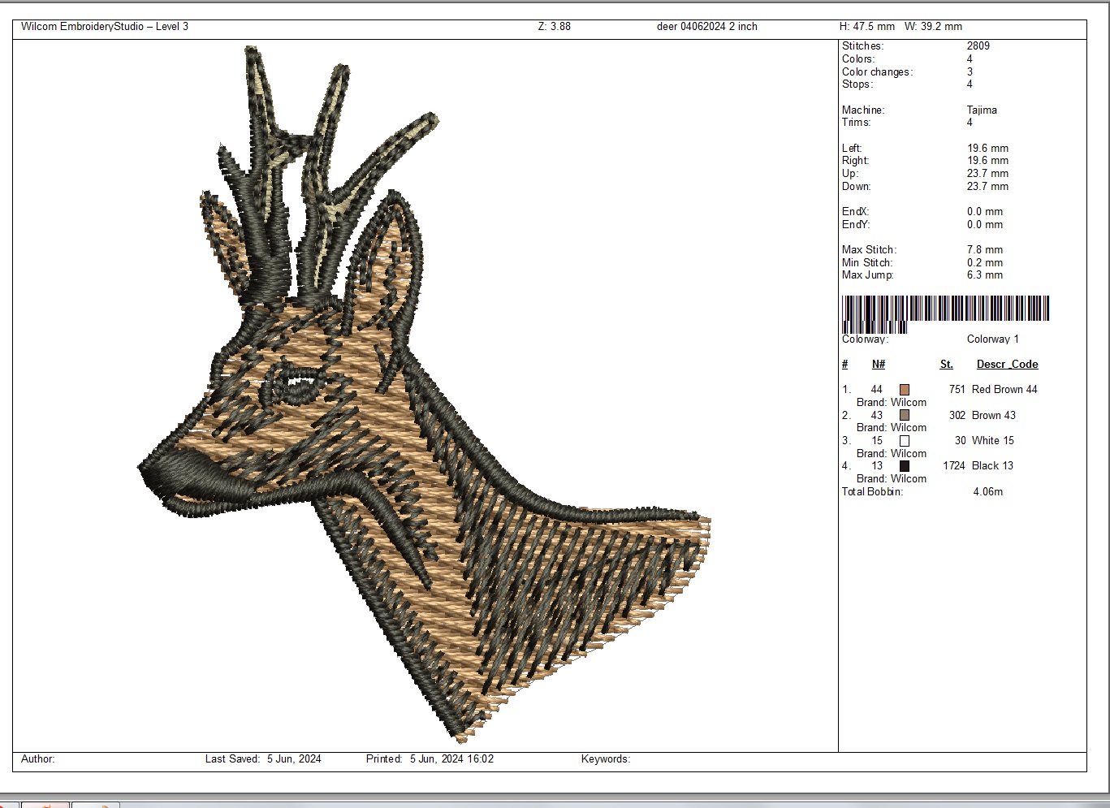This screenshot has height=808, width=1110.
Task: Pick the Black 13 color swatch
Action: (x=904, y=466)
